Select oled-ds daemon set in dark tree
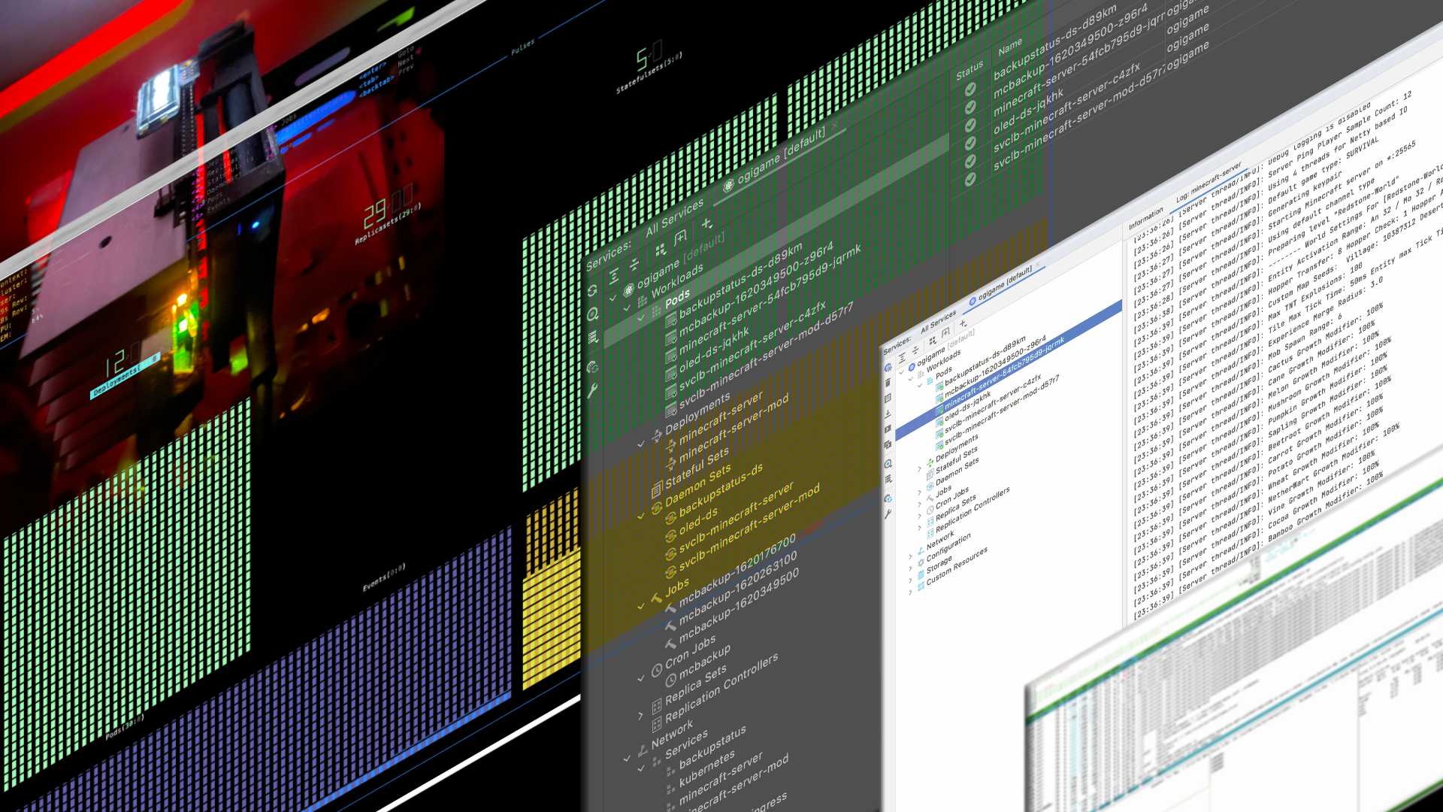 point(698,522)
